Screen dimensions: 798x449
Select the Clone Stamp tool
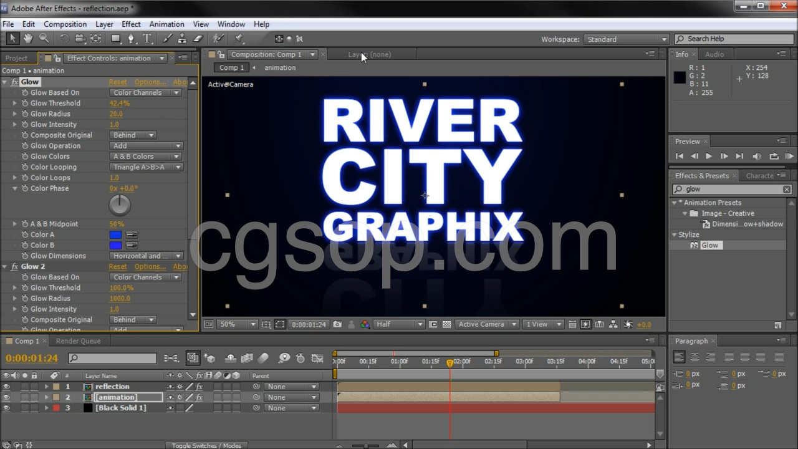coord(183,39)
